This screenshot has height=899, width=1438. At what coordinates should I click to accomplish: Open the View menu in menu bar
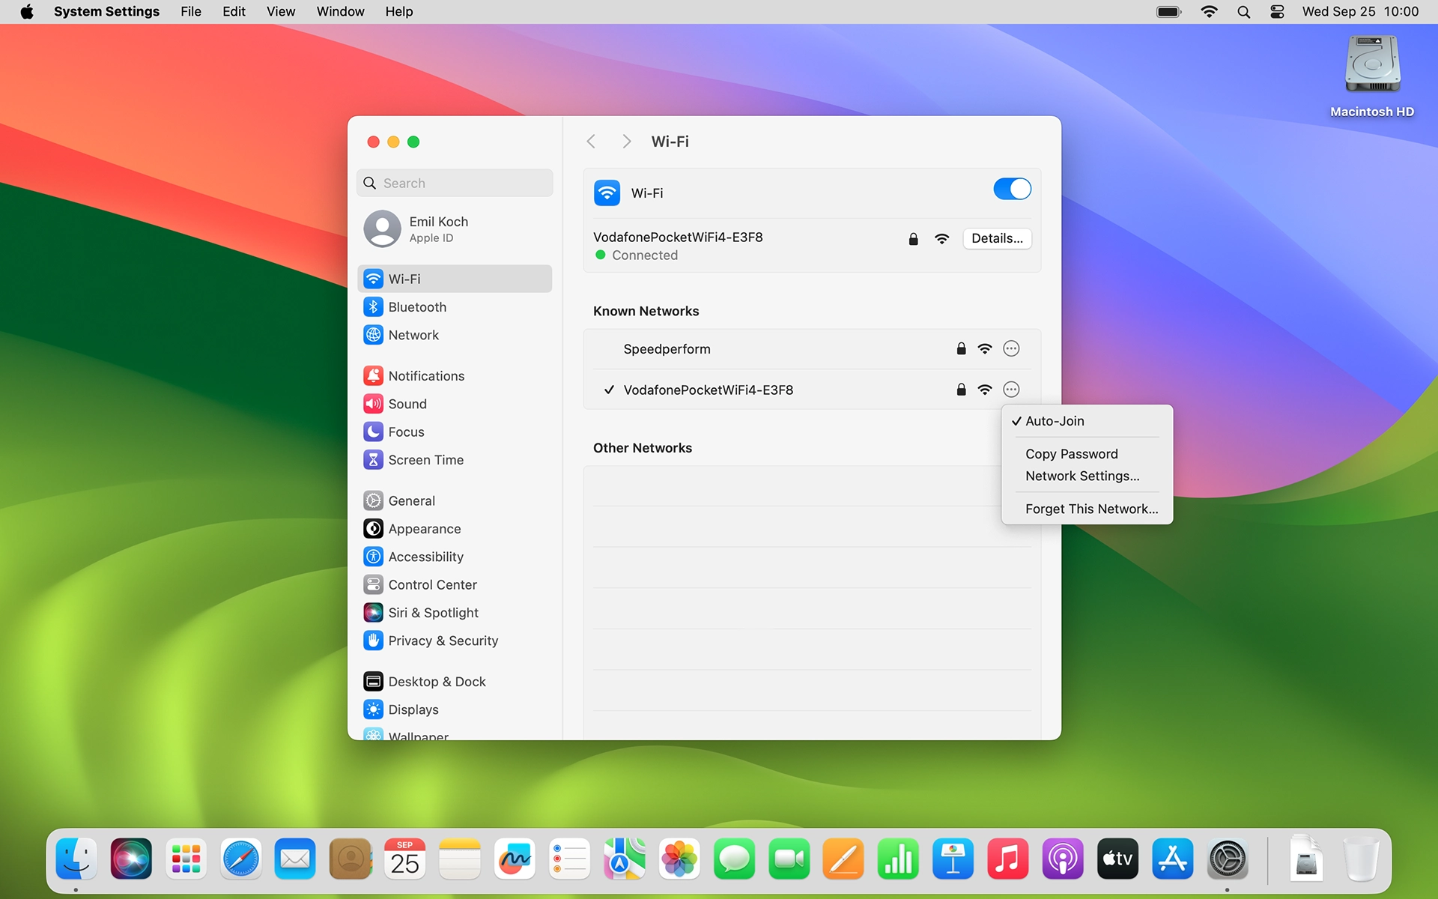pyautogui.click(x=280, y=12)
